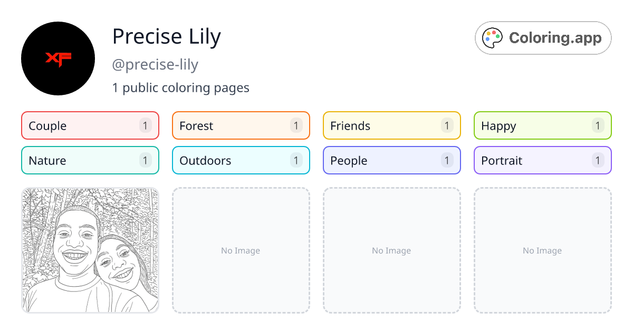Screen dimensions: 633x332
Task: Click the Portrait tag chip
Action: click(x=542, y=160)
